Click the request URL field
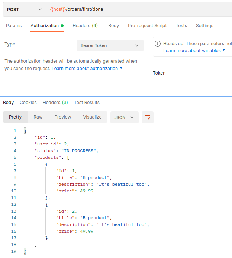232x258 pixels. point(139,9)
